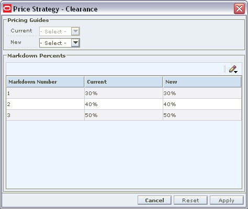The height and width of the screenshot is (209, 248).
Task: Click the Reset button
Action: tap(190, 200)
